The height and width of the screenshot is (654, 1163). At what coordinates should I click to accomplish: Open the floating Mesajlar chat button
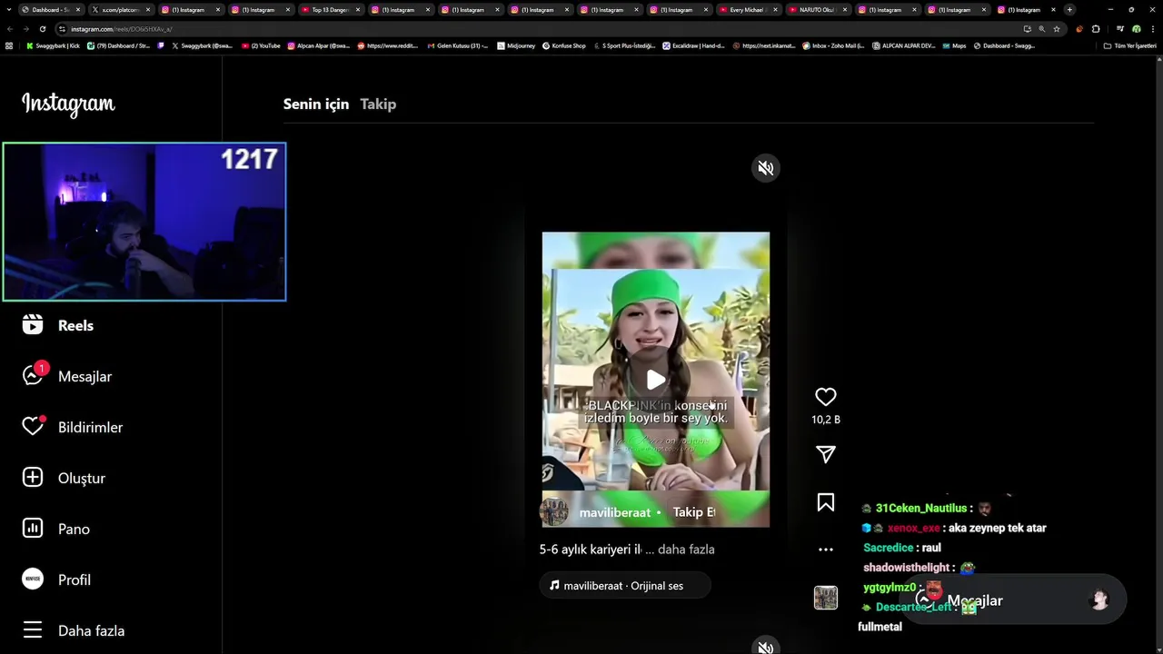[x=1013, y=600]
